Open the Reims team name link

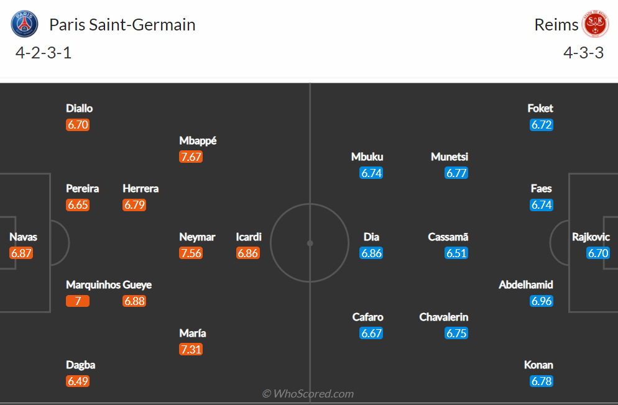tap(556, 25)
